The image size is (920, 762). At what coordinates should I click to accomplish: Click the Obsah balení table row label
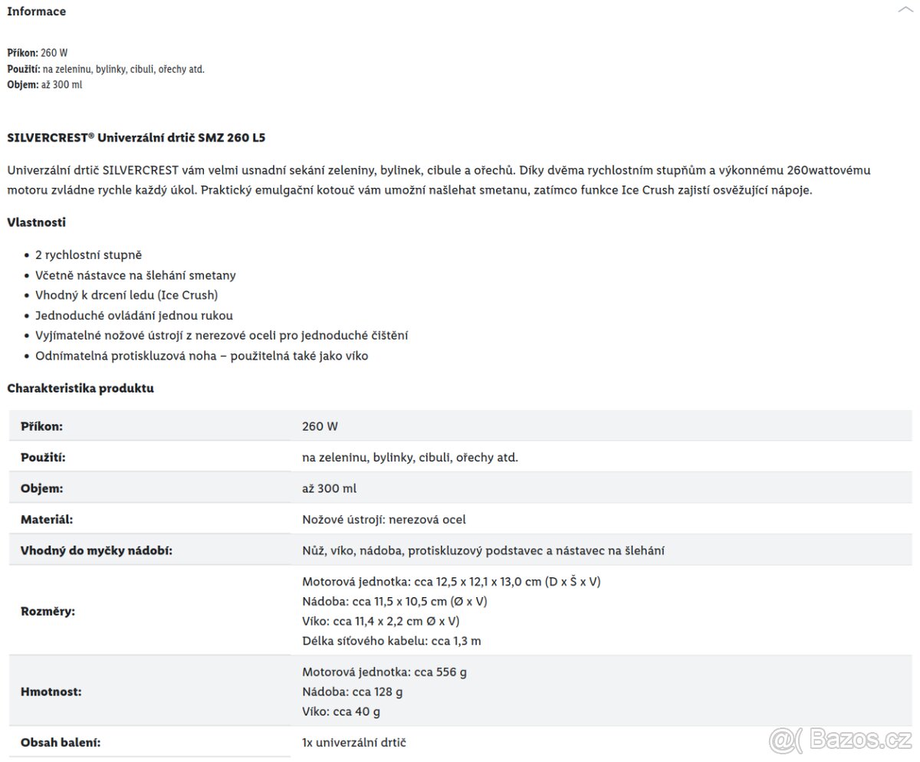tap(61, 743)
